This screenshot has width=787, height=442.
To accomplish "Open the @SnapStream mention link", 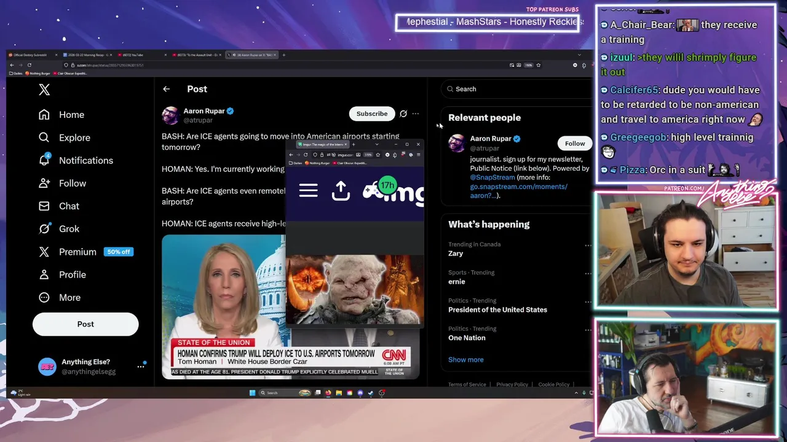I will [492, 177].
